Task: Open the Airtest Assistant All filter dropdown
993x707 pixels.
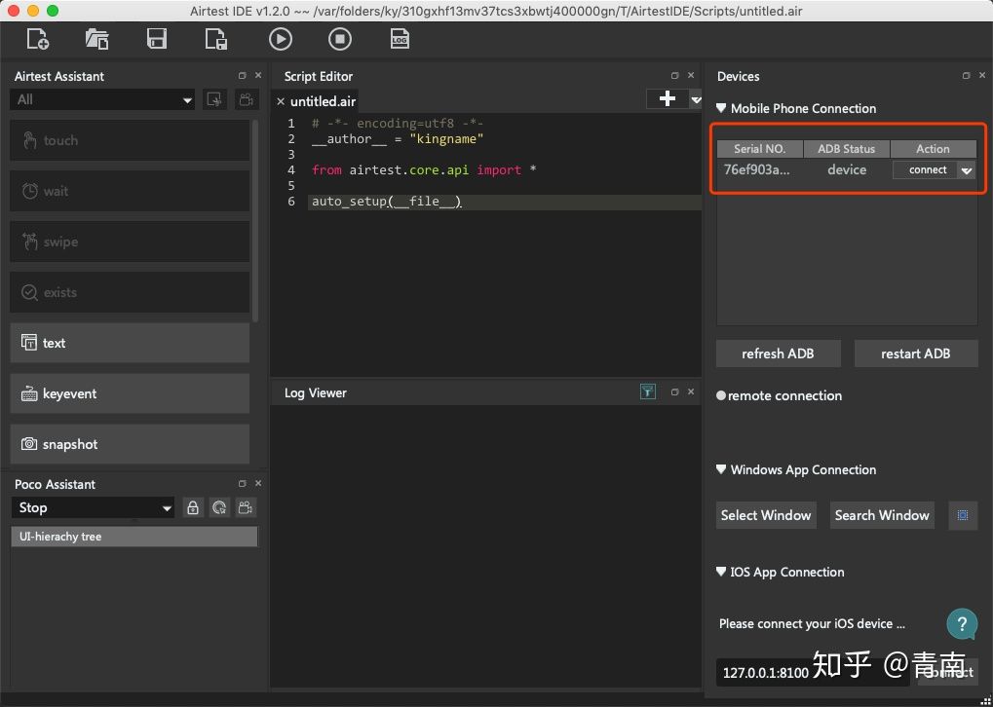Action: click(104, 99)
